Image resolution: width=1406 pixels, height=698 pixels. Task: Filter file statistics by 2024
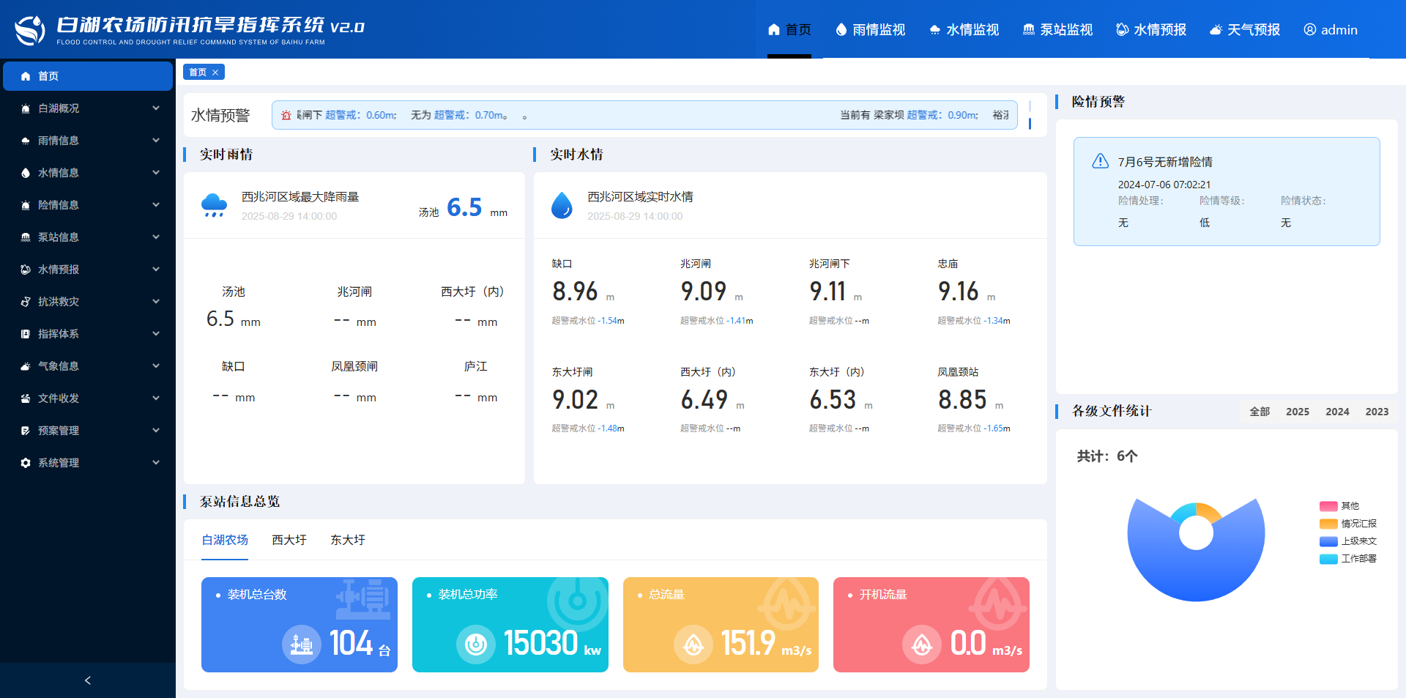click(x=1337, y=412)
